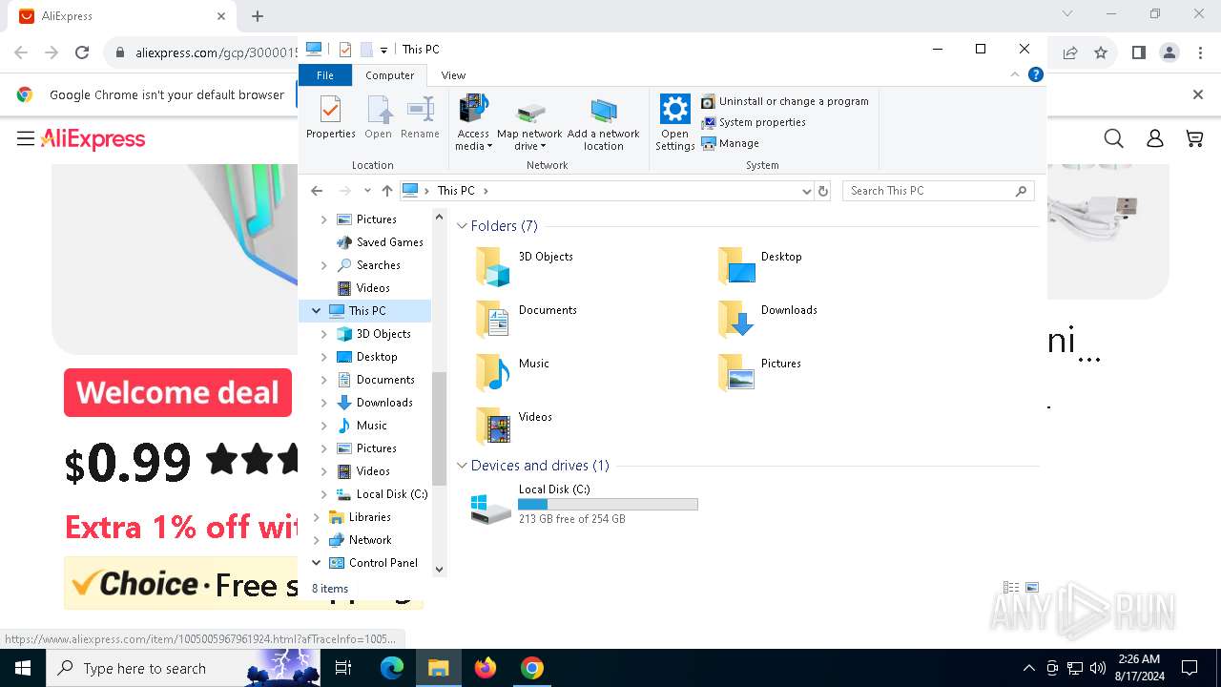Select the Local Disk (C:) drive
The width and height of the screenshot is (1221, 687).
584,505
